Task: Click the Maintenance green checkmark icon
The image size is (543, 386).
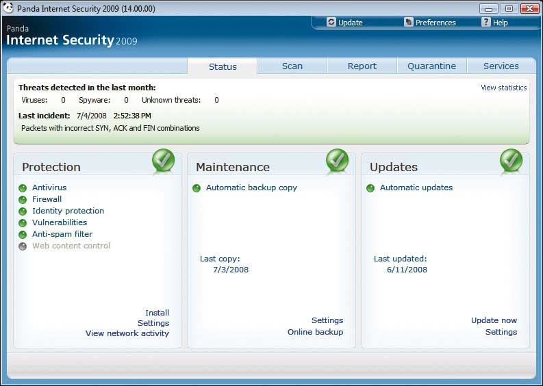Action: click(x=338, y=160)
